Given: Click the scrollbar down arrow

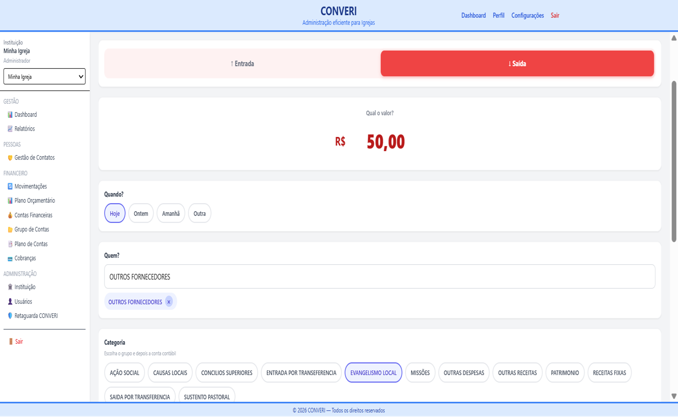Looking at the screenshot, I should tap(674, 396).
